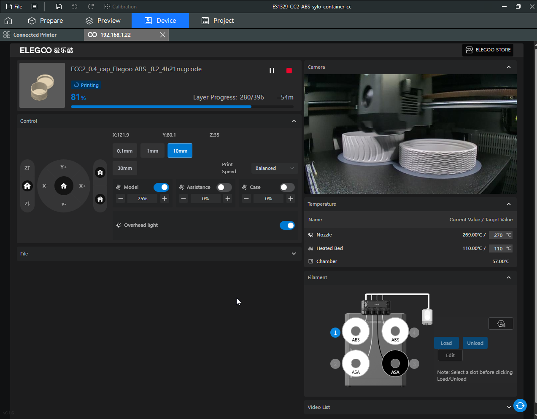The height and width of the screenshot is (419, 537).
Task: Stop the print with red square
Action: pos(289,71)
